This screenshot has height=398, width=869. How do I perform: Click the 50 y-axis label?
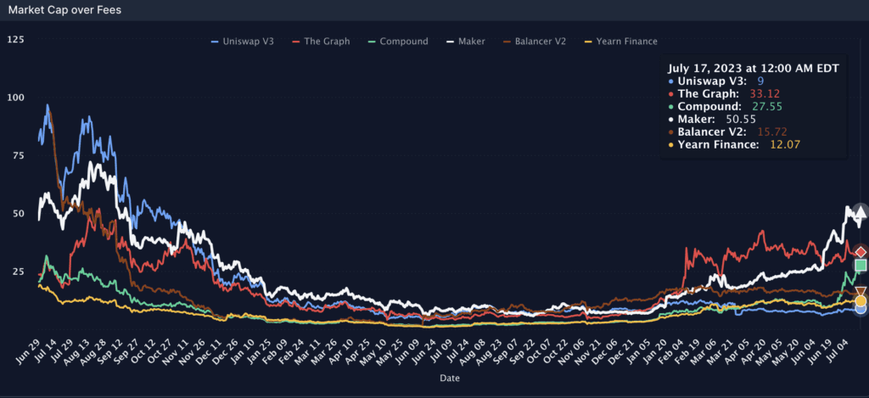[18, 213]
